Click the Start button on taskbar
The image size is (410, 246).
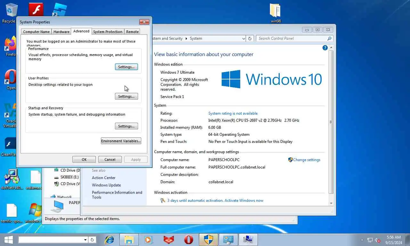[x=8, y=240]
